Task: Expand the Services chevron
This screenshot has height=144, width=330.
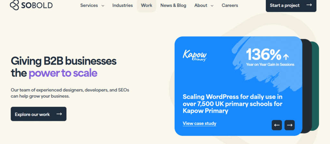Action: point(103,5)
